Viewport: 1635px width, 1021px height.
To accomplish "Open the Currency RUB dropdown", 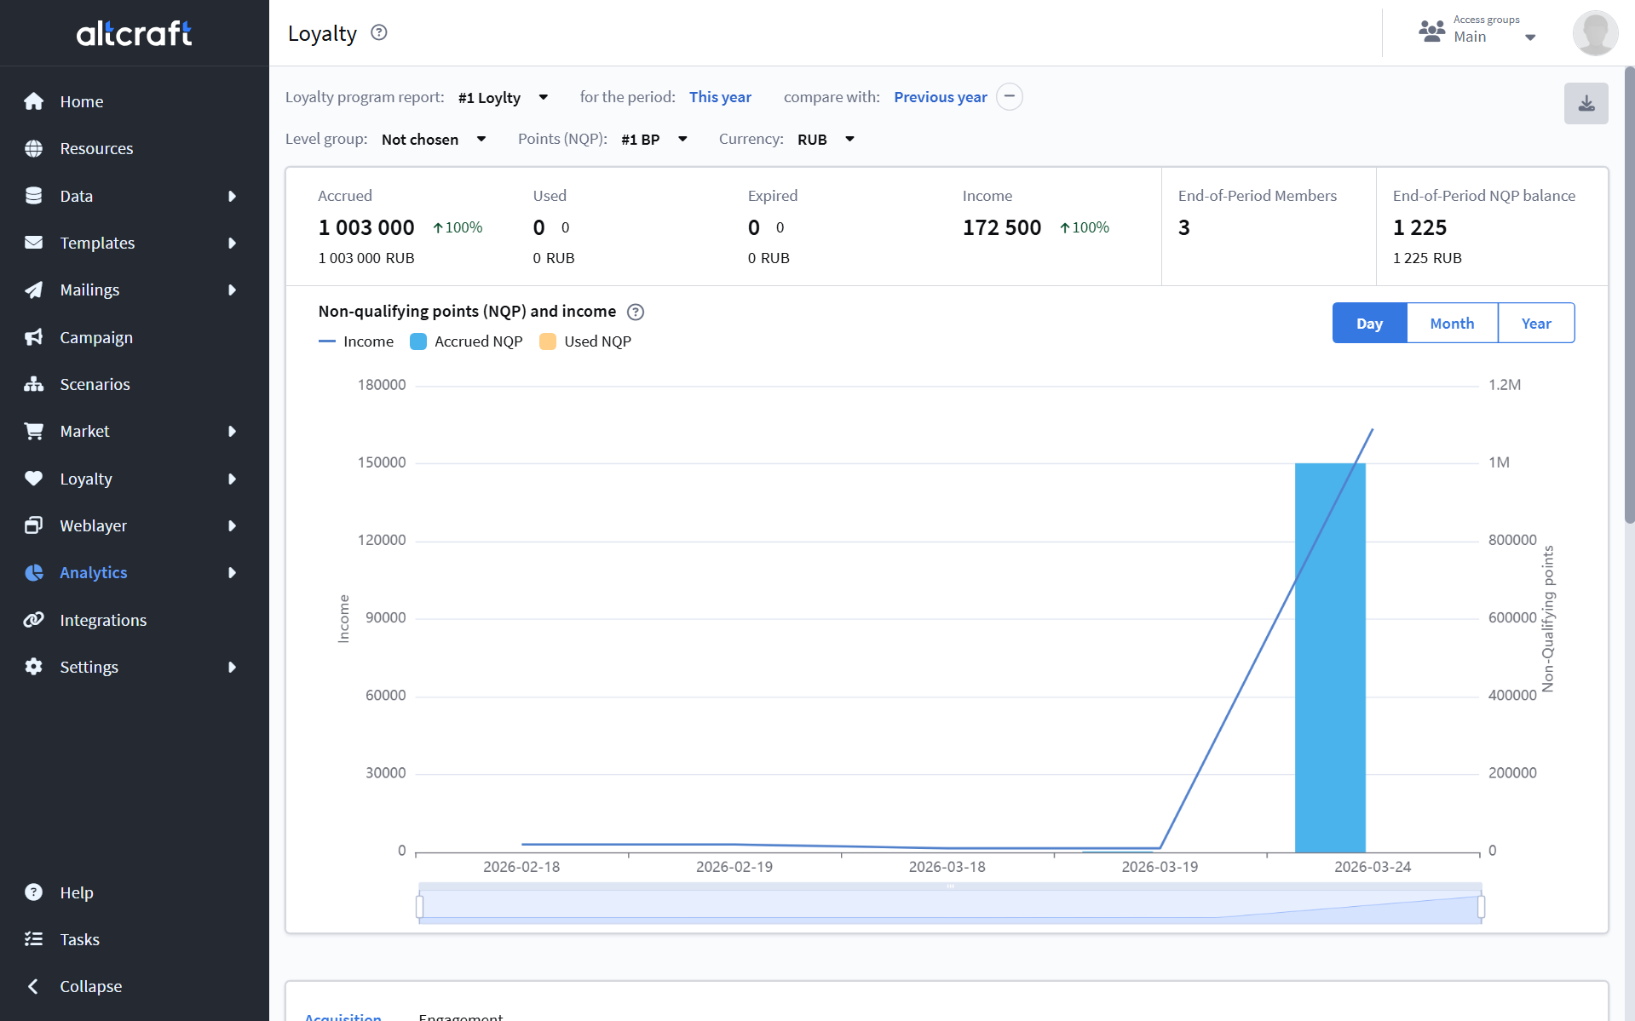I will [x=825, y=140].
